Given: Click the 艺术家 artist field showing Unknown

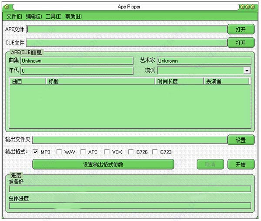Looking at the screenshot, I should (x=204, y=61).
